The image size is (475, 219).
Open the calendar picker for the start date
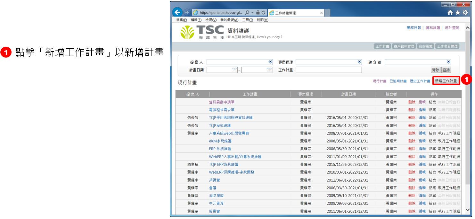coord(234,70)
